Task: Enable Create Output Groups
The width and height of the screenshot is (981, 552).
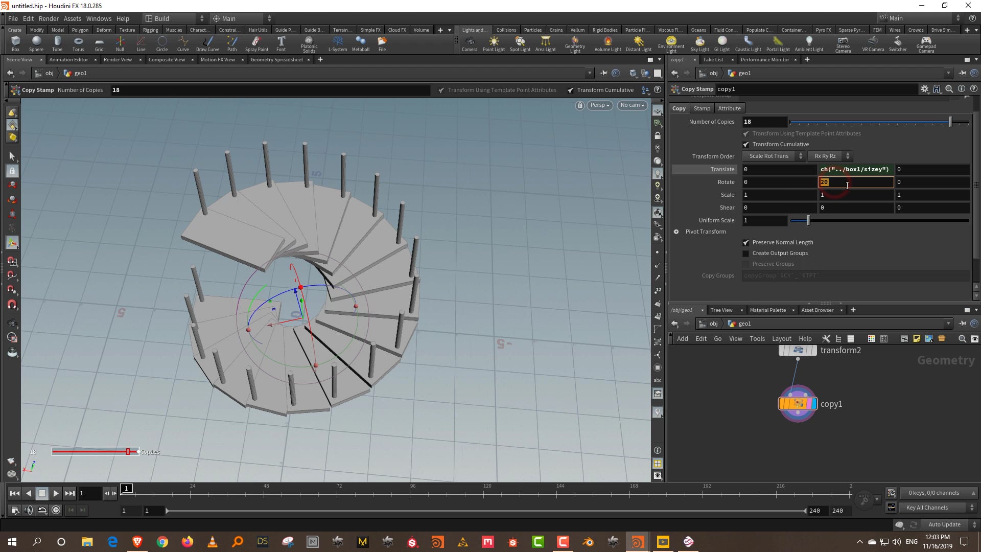Action: tap(746, 253)
